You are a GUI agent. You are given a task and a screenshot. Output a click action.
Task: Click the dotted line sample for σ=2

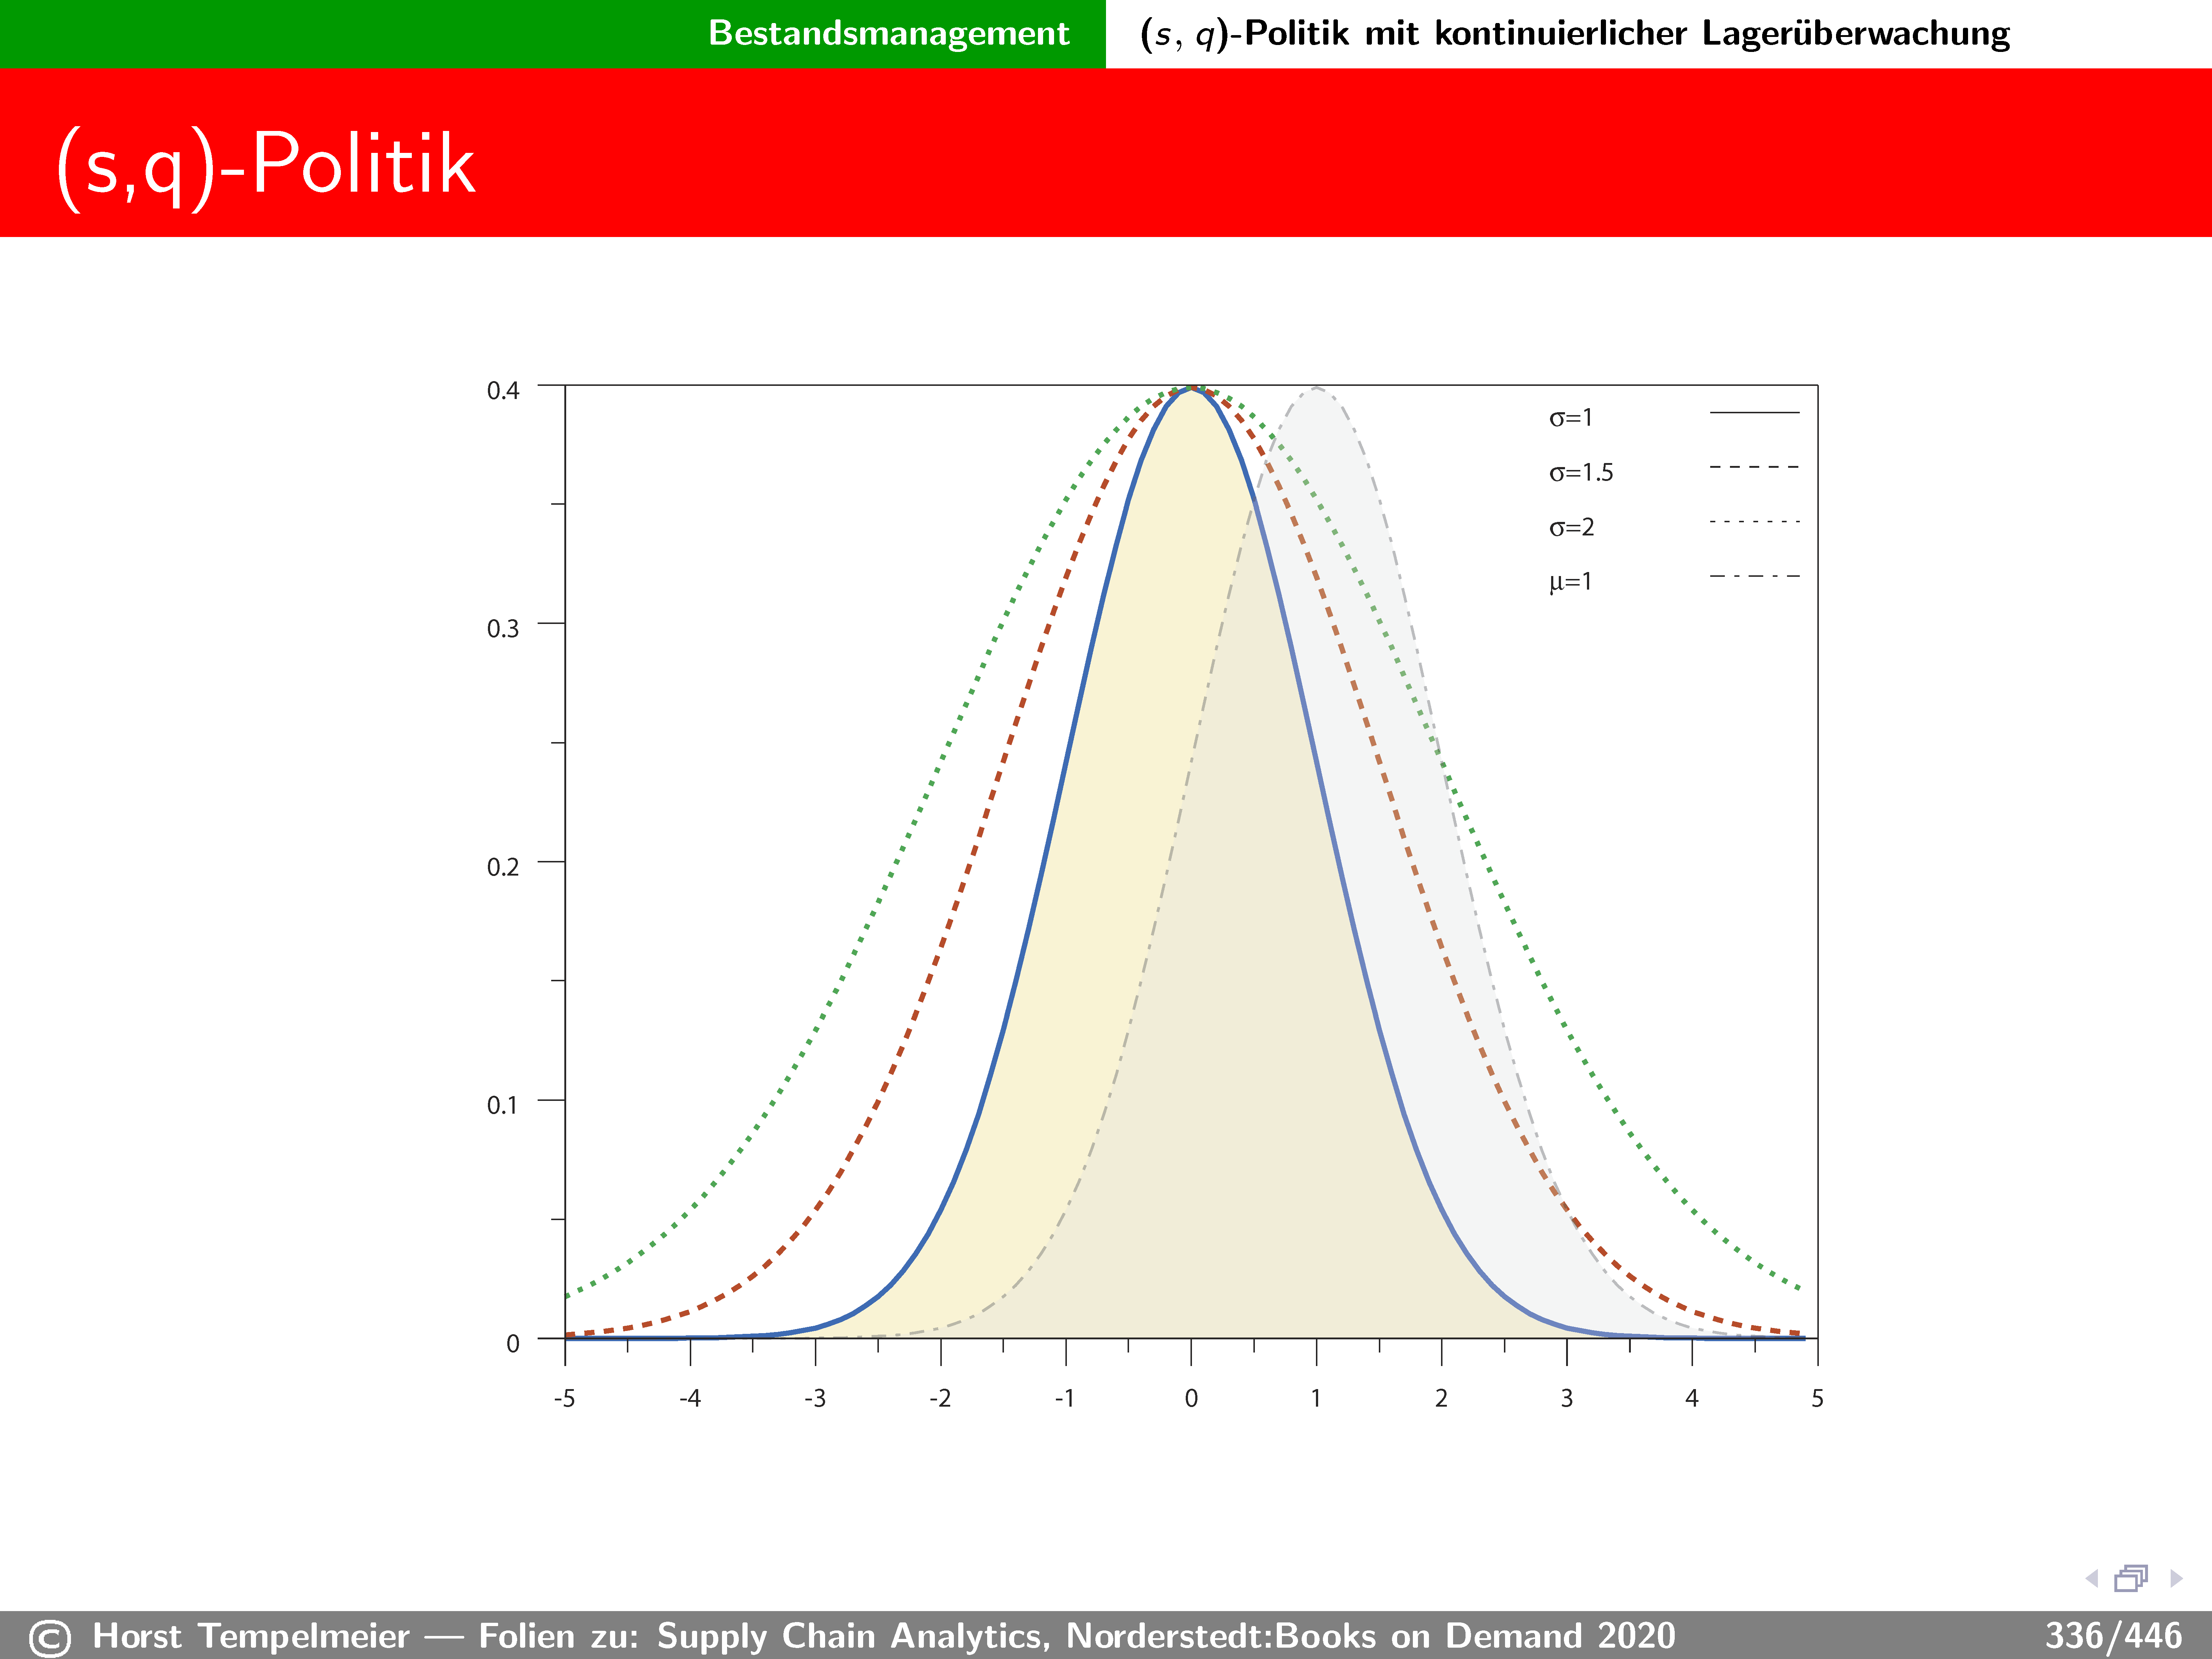tap(1754, 522)
